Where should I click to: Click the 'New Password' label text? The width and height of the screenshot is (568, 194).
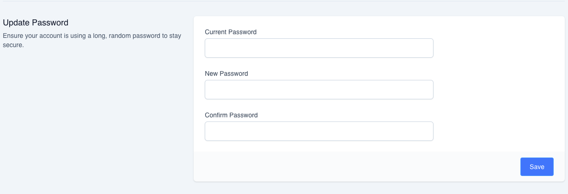(226, 73)
